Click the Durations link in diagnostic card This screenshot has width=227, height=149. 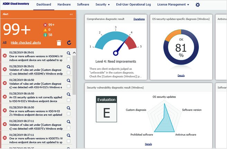(139, 19)
